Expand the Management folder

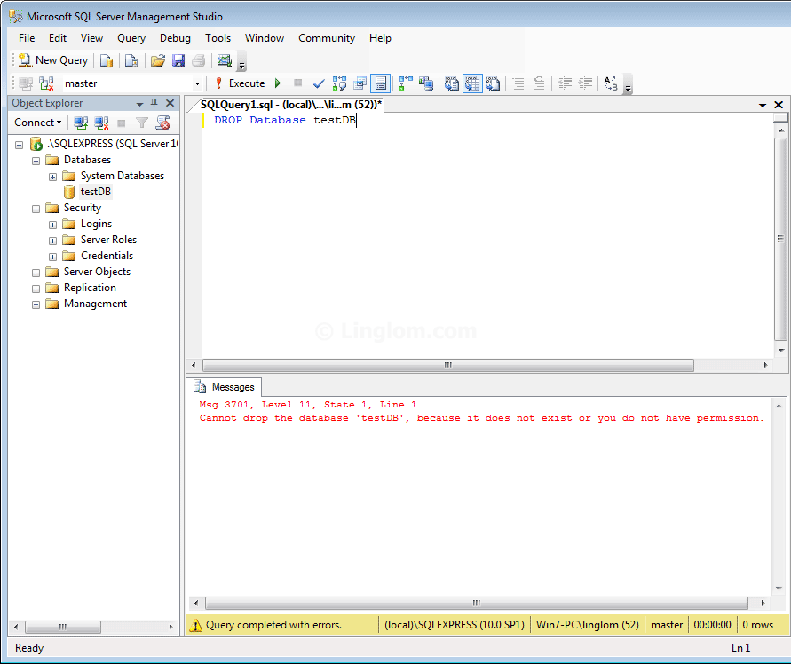pyautogui.click(x=36, y=304)
